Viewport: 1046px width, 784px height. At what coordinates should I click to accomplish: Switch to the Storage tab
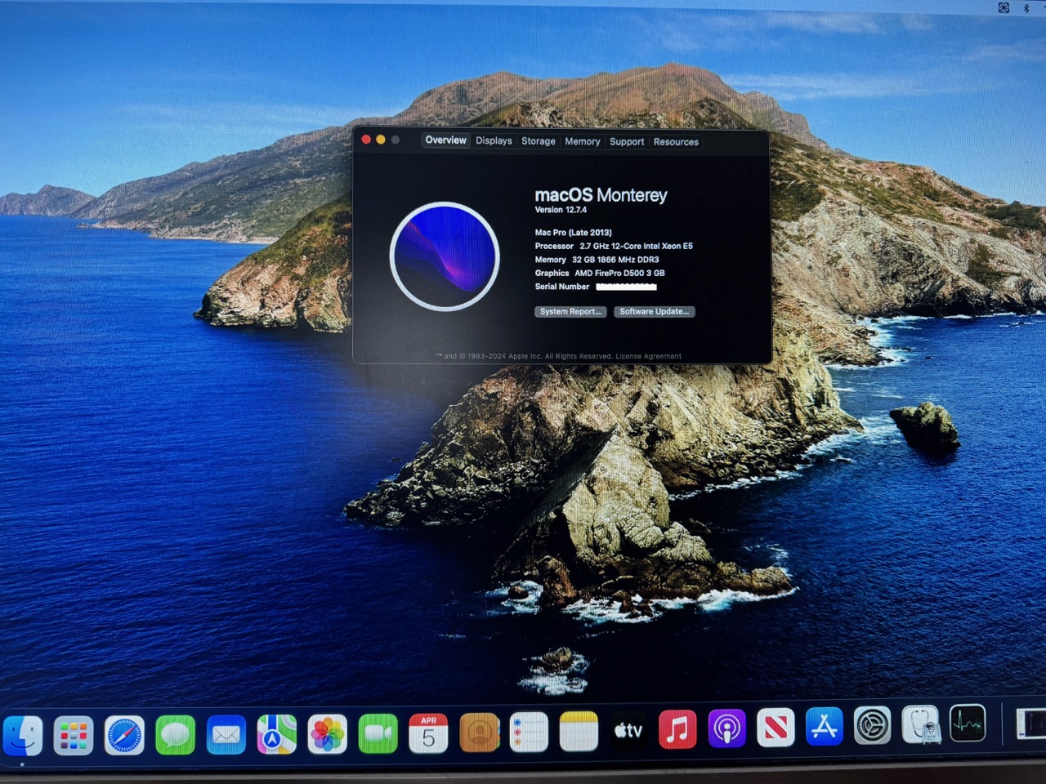539,141
